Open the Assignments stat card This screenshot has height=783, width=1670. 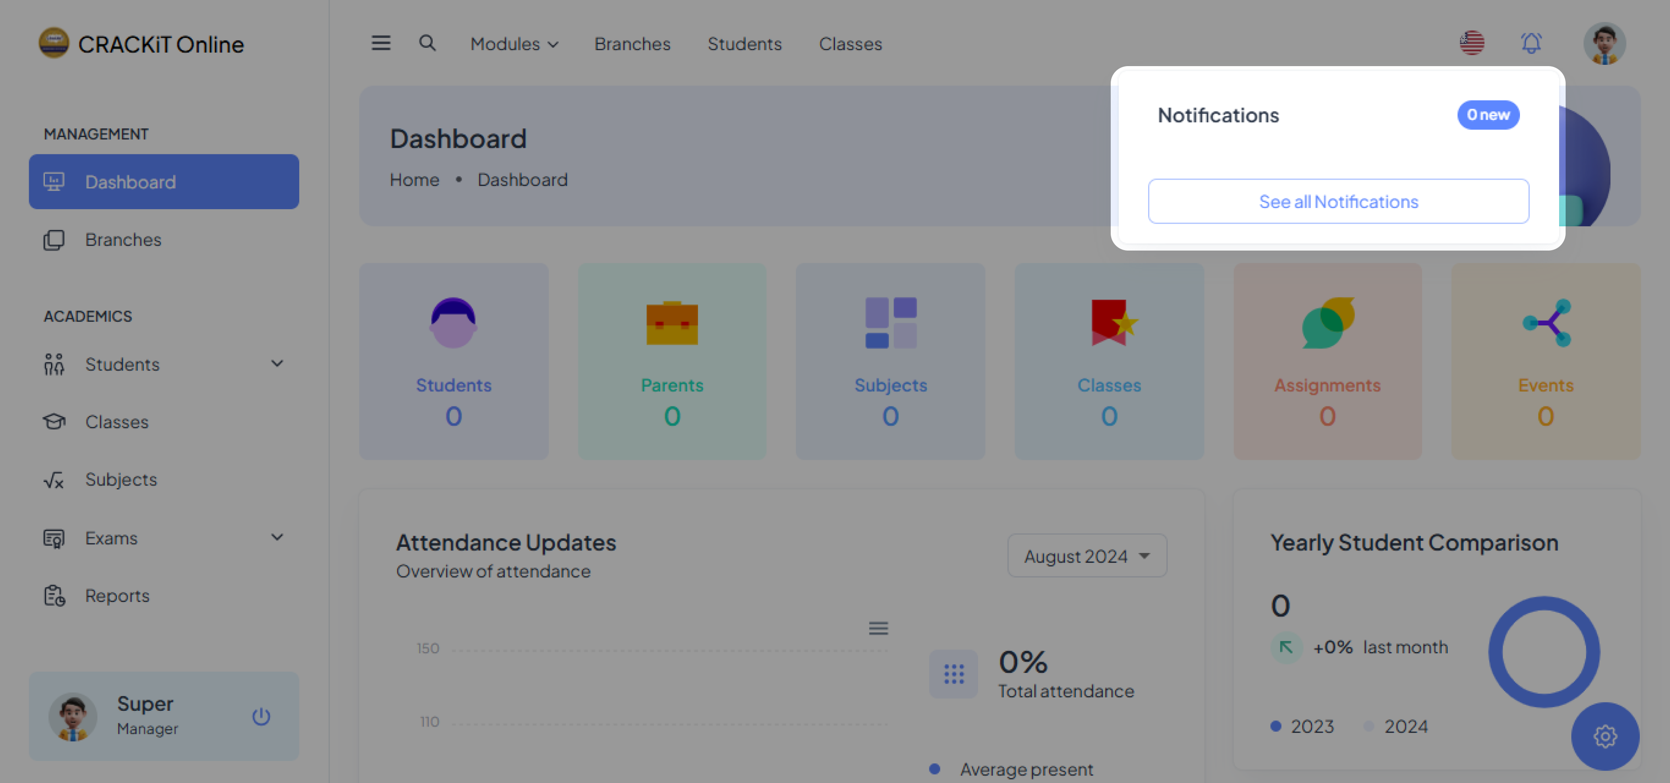[1327, 361]
